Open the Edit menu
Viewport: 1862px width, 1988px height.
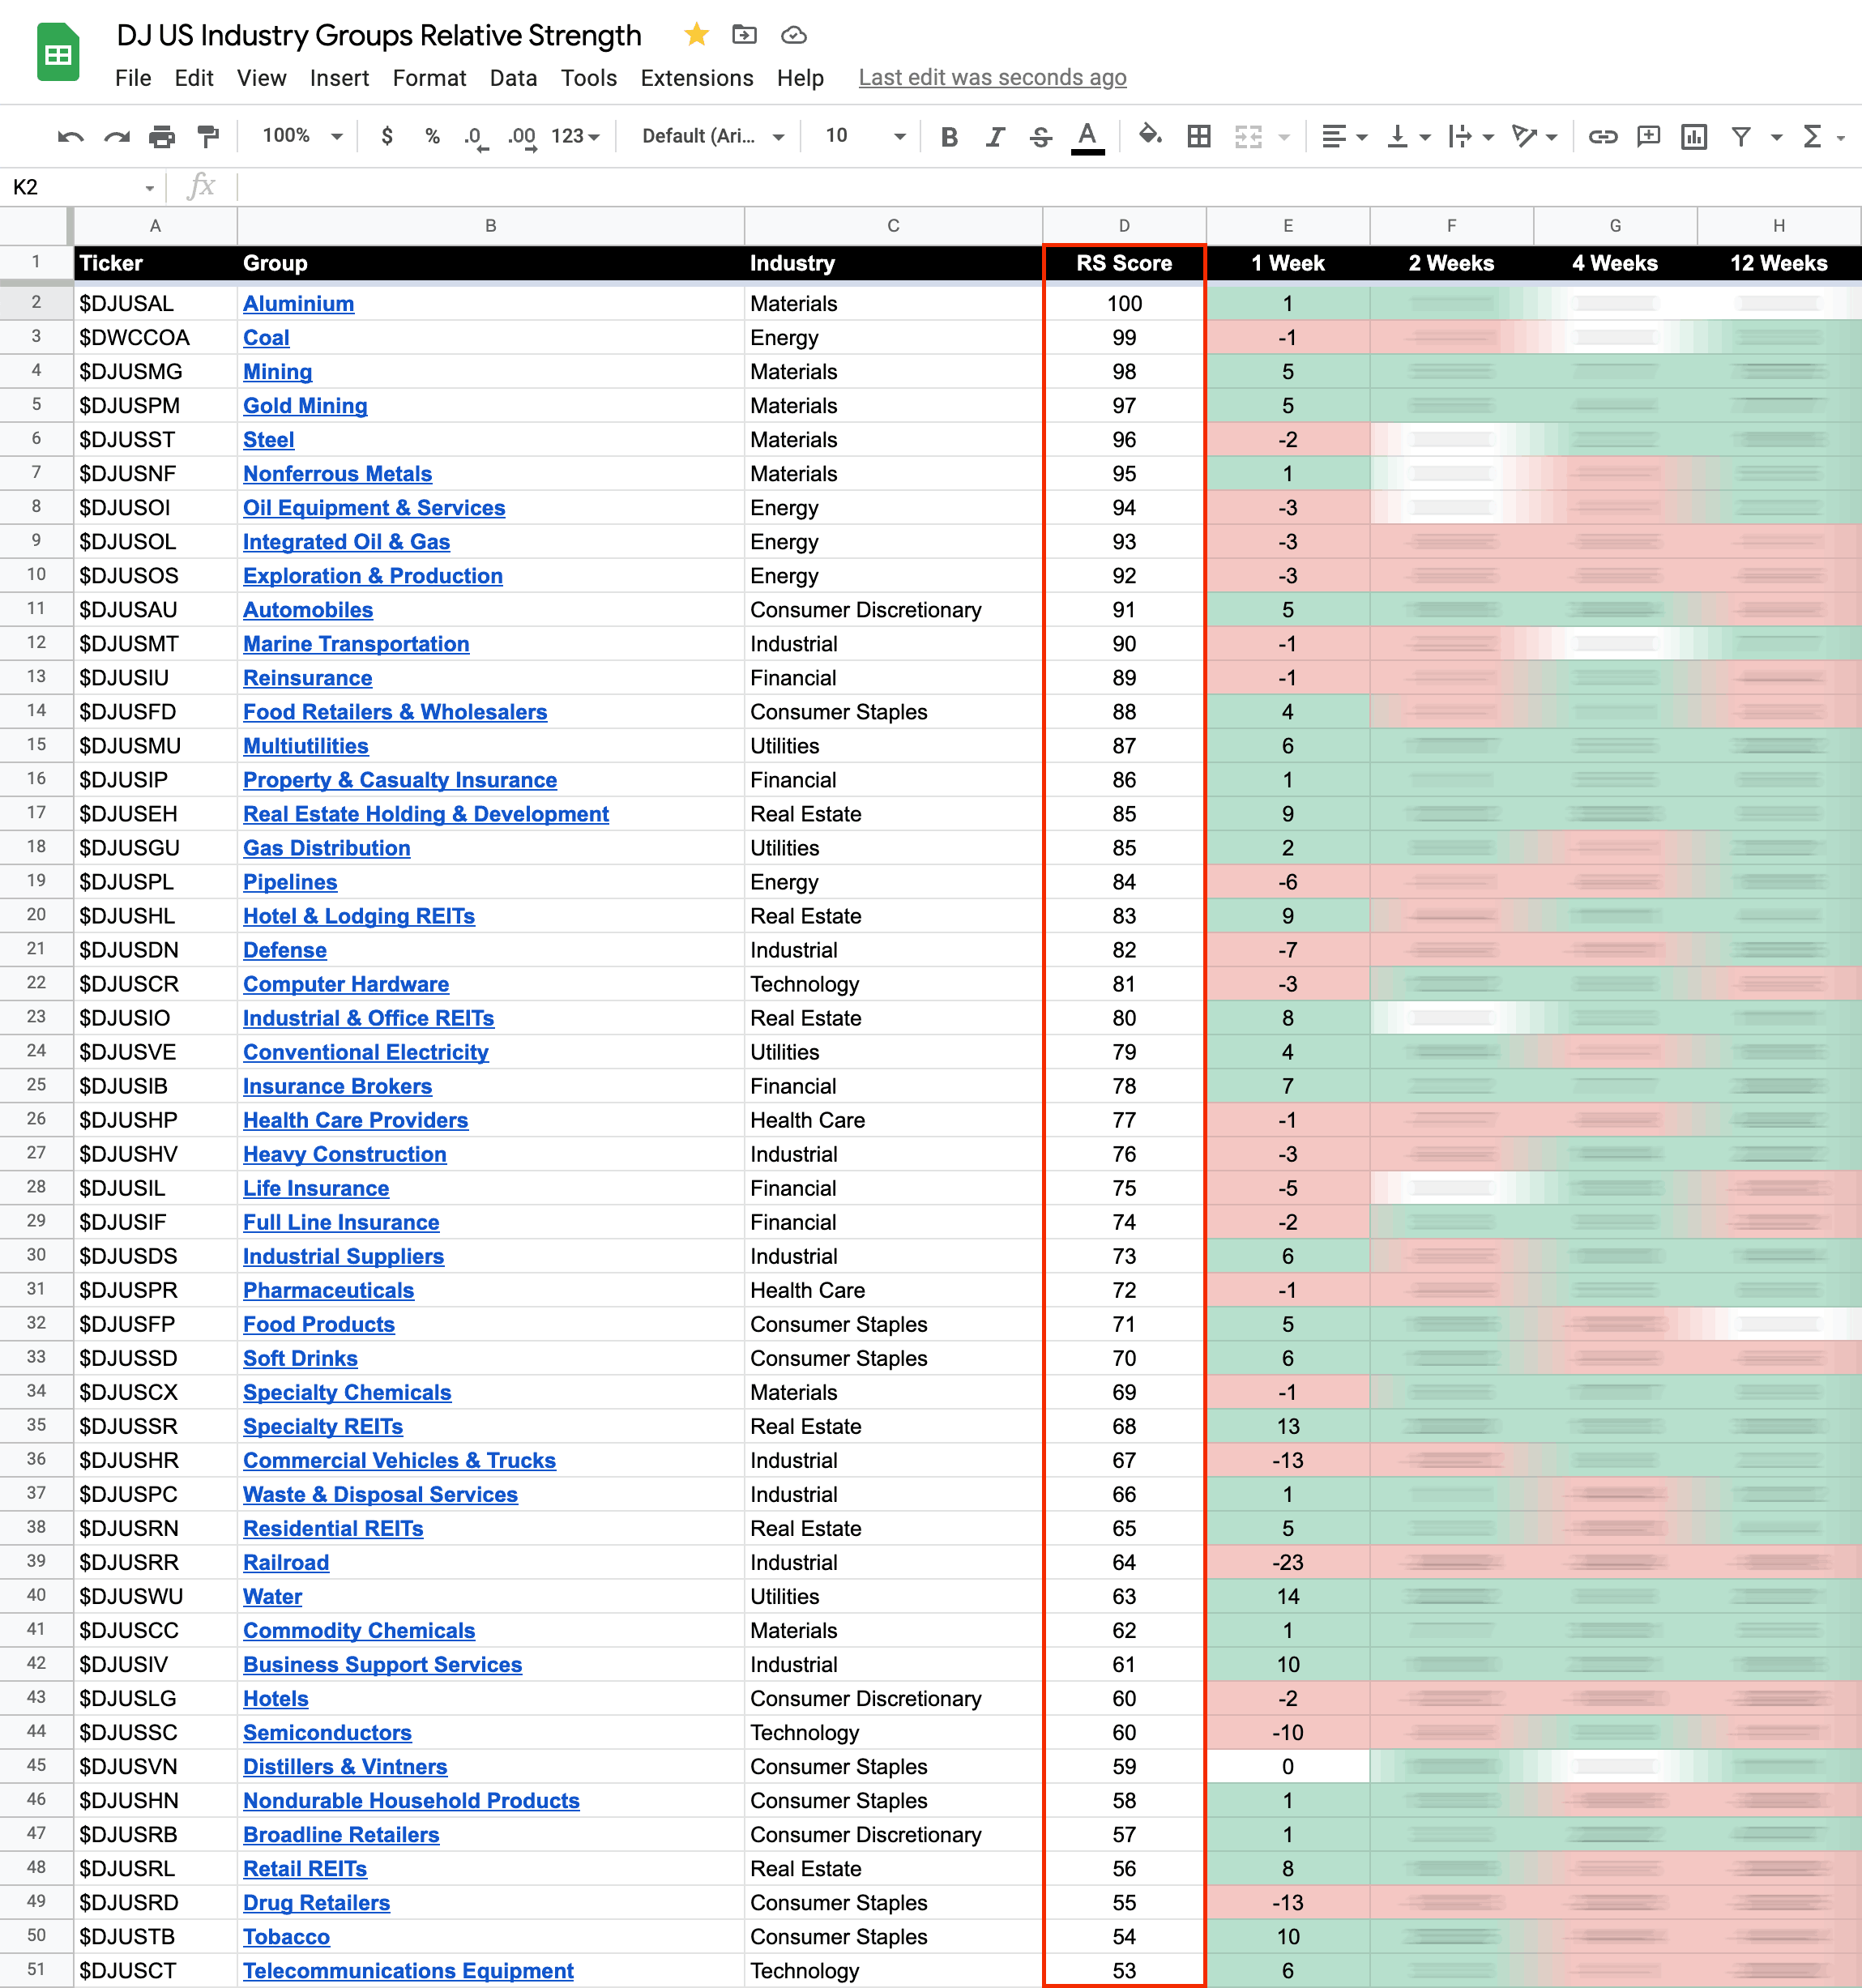194,78
